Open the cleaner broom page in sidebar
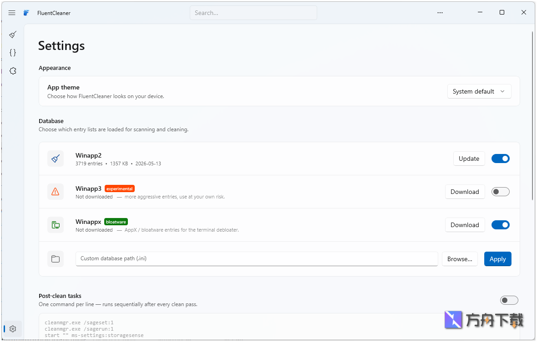The width and height of the screenshot is (537, 342). click(13, 34)
